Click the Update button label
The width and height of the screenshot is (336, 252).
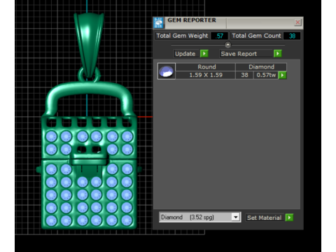[x=185, y=54]
